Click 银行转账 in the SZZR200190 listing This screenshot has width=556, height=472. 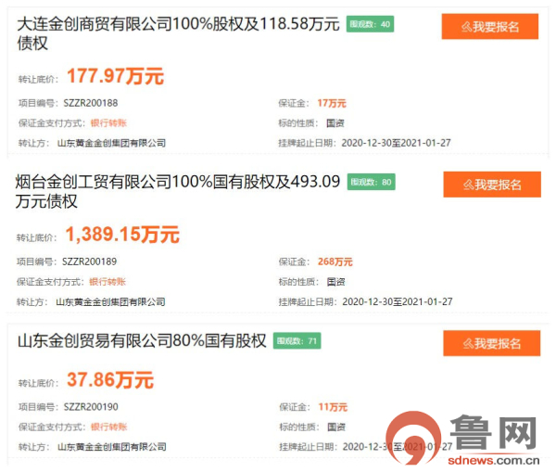pyautogui.click(x=108, y=427)
